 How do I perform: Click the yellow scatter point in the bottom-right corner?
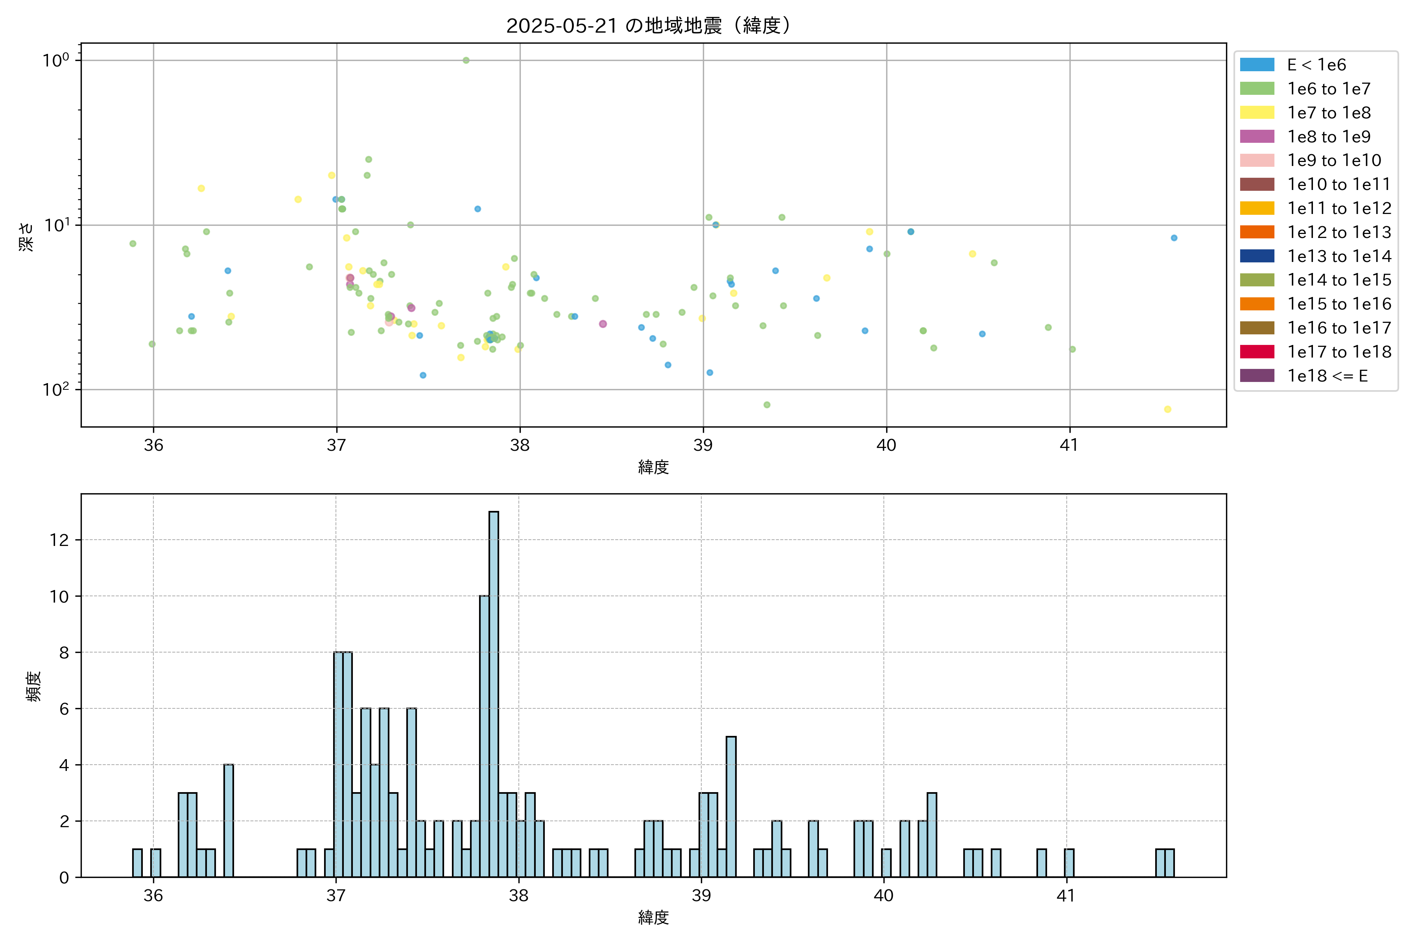coord(1167,409)
